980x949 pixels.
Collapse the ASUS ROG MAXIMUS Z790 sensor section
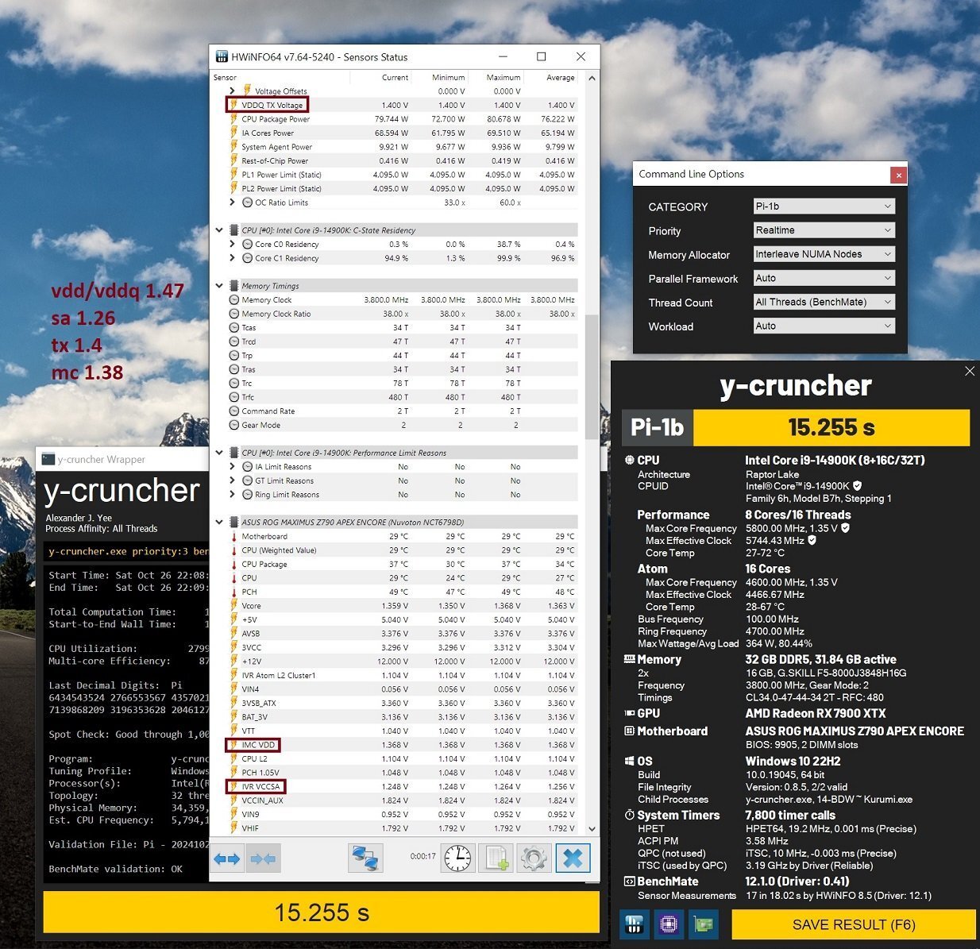(220, 523)
